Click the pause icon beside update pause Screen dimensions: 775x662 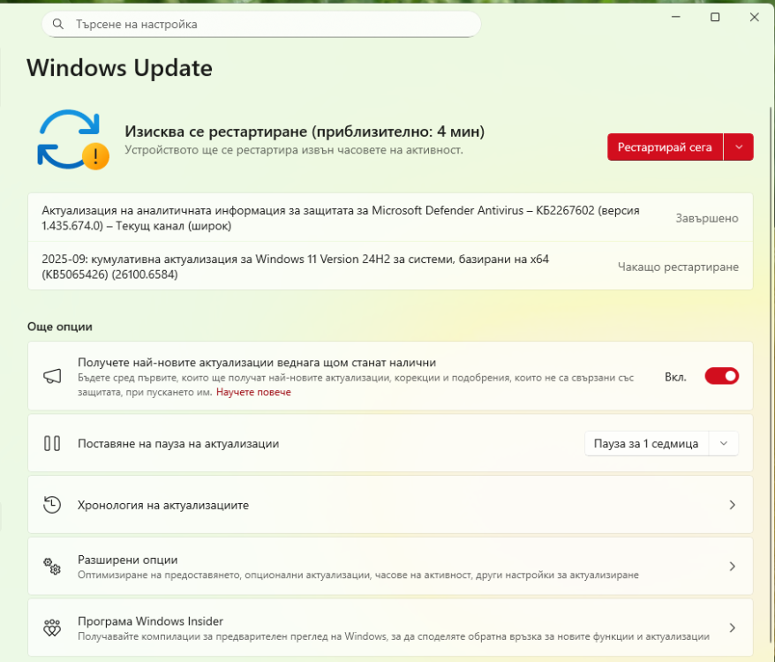tap(52, 443)
